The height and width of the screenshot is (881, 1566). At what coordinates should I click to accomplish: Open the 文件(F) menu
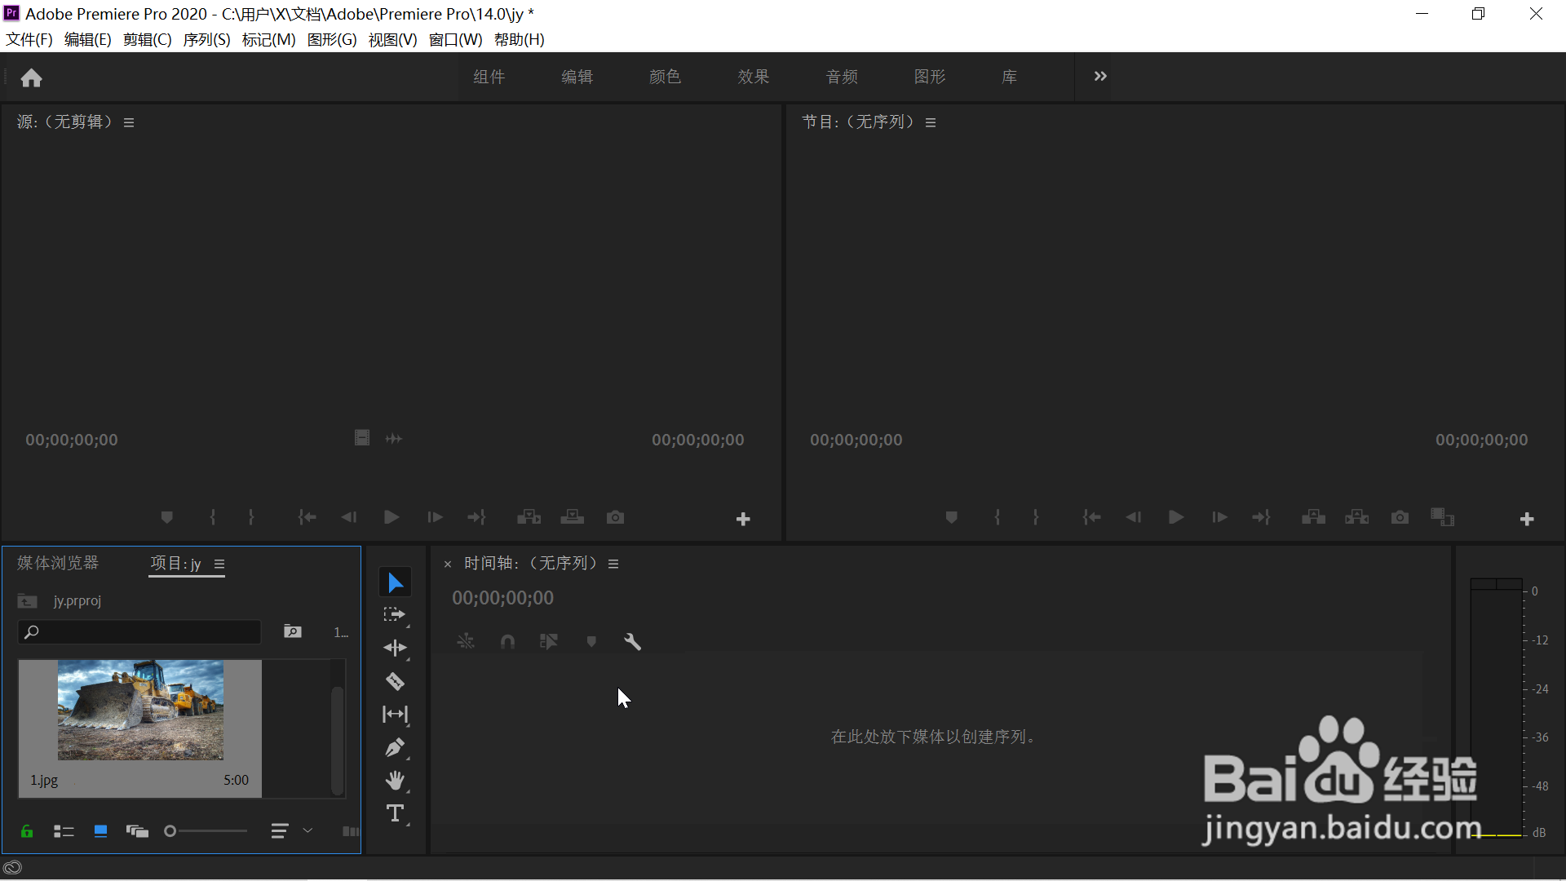29,40
